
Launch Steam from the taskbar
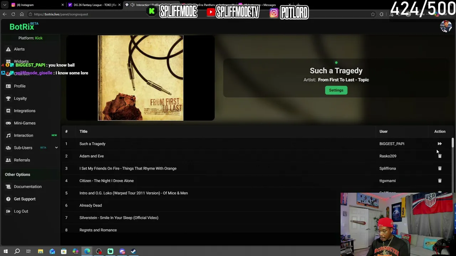(x=134, y=251)
